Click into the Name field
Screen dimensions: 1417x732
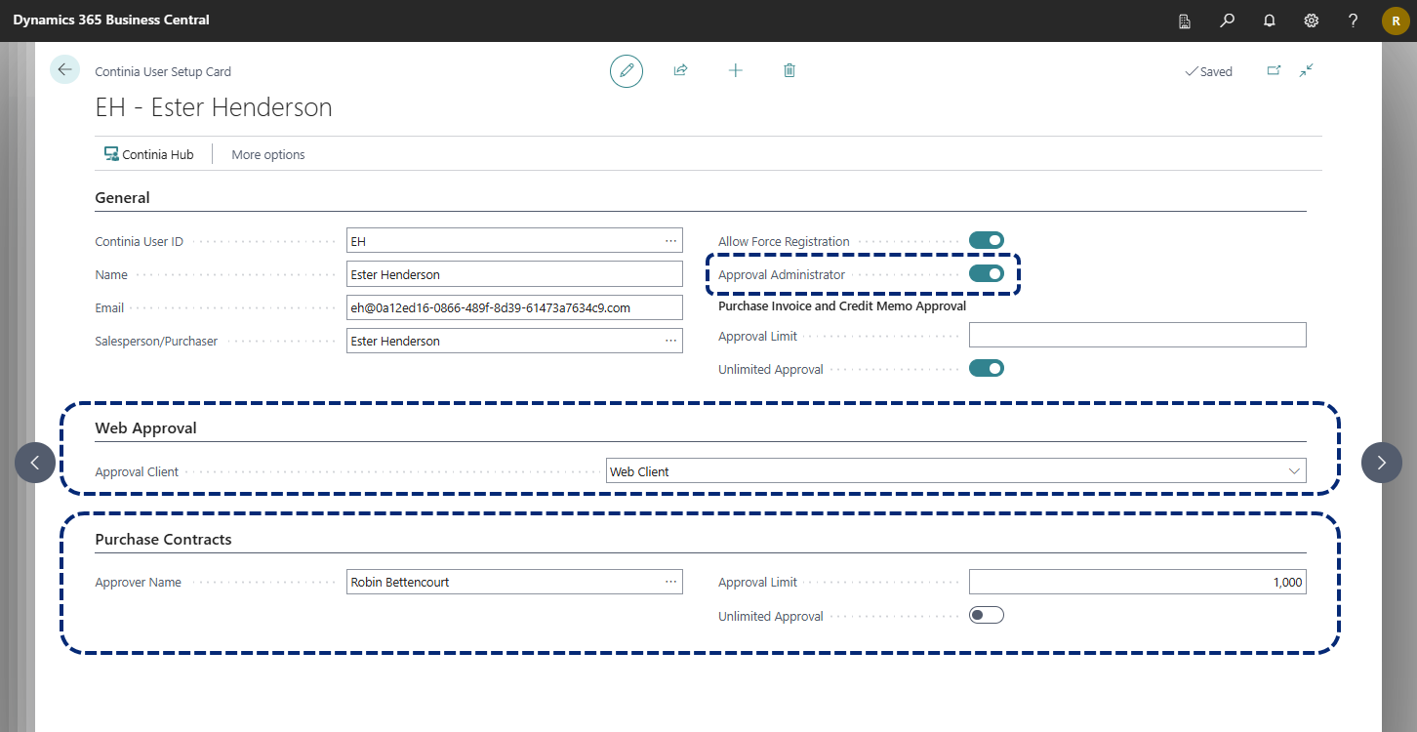click(x=514, y=274)
